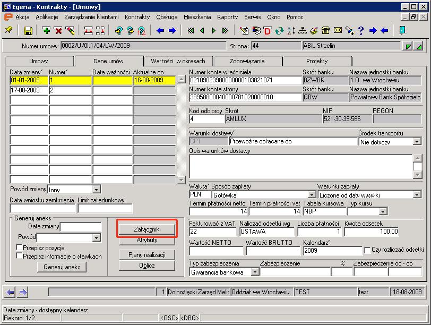Click the Opis warunków dostawy text area
The width and height of the screenshot is (431, 325).
tap(301, 166)
